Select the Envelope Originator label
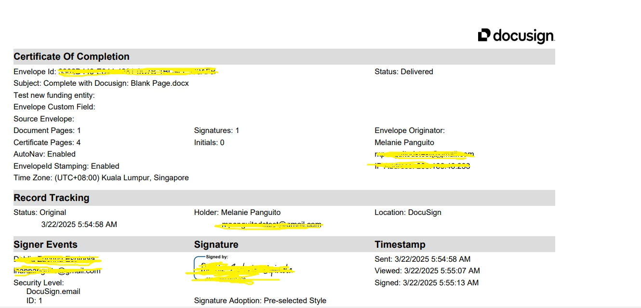Image resolution: width=641 pixels, height=308 pixels. click(410, 130)
